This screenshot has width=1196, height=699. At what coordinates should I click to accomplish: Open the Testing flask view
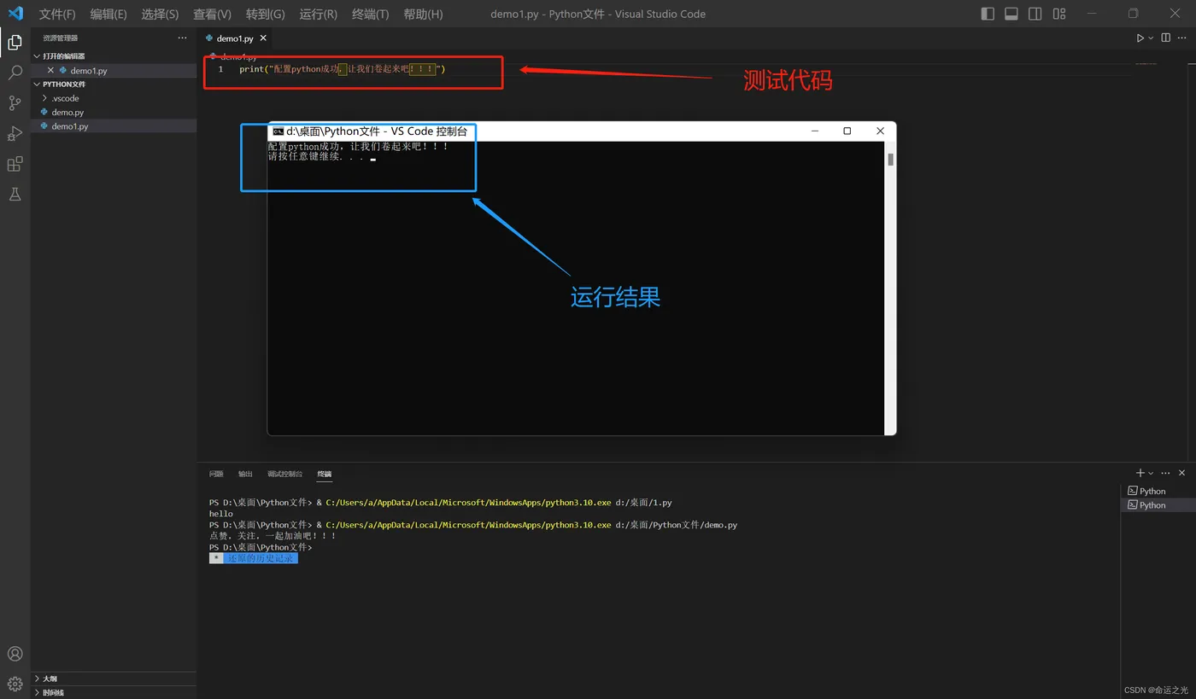(x=15, y=195)
